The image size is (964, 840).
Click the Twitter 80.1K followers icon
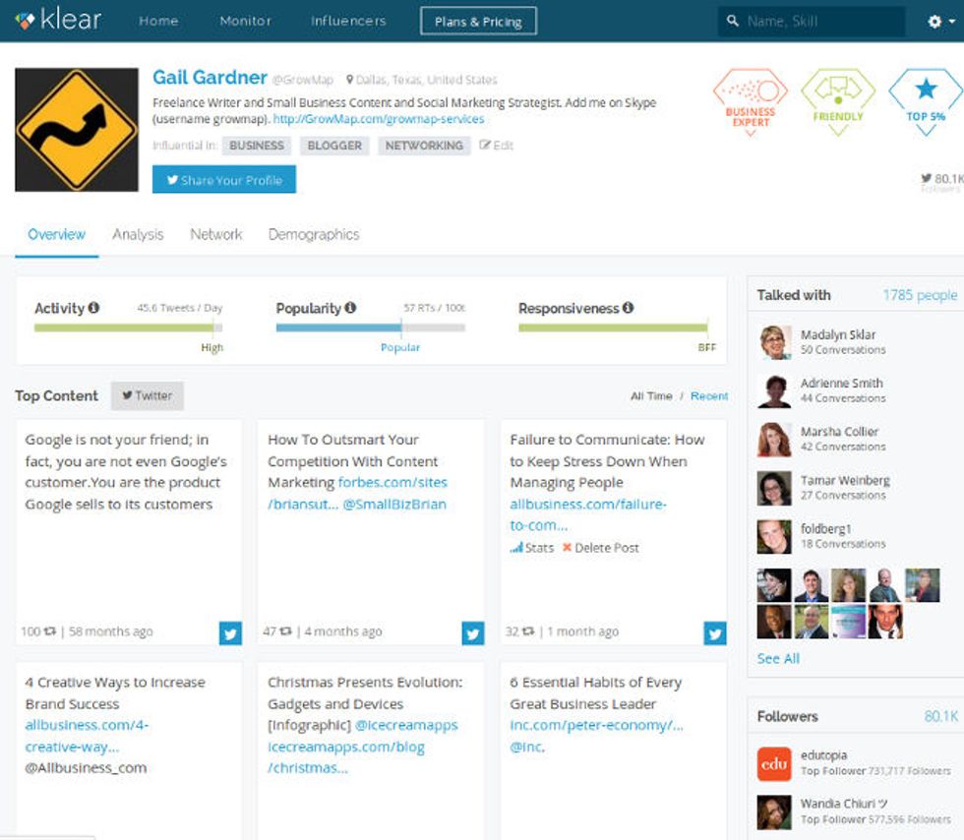[926, 178]
